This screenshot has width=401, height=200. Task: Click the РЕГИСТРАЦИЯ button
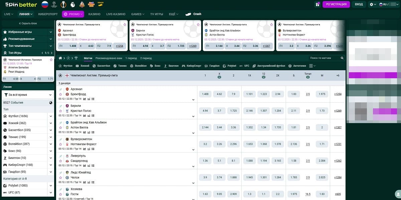click(x=336, y=4)
